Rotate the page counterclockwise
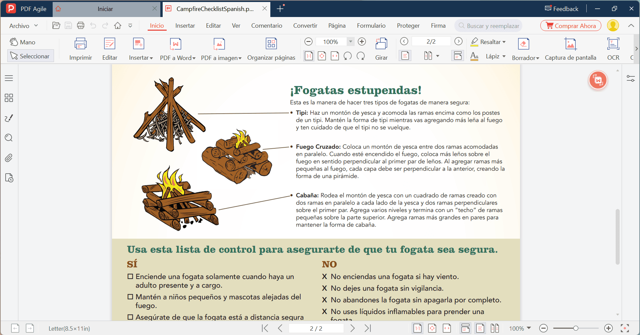640x335 pixels. (x=347, y=56)
